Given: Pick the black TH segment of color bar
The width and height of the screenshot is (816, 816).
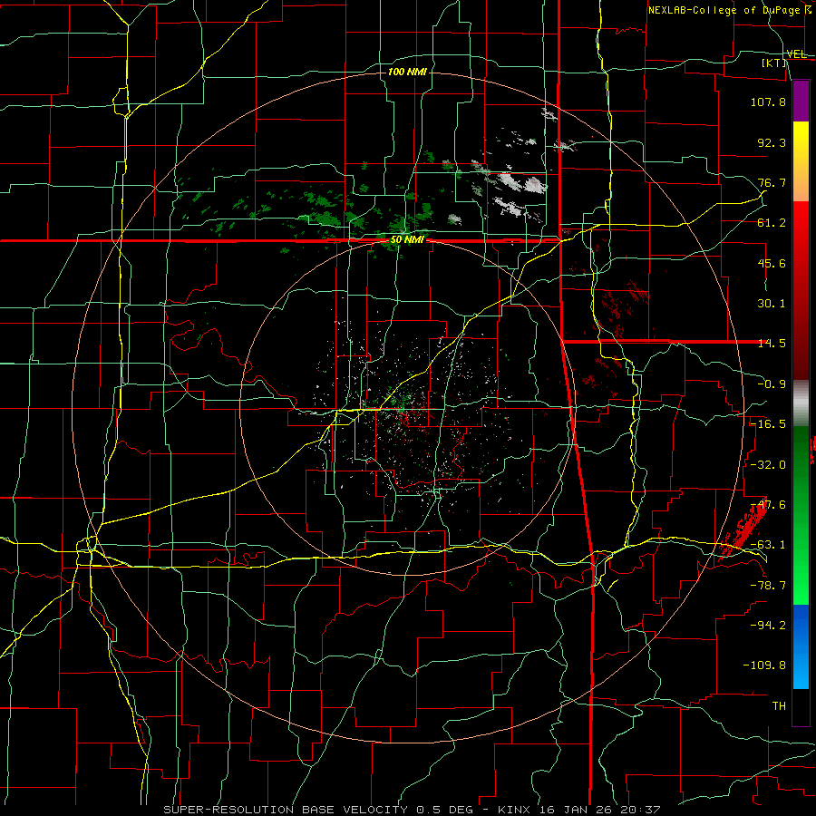Looking at the screenshot, I should coord(801,706).
